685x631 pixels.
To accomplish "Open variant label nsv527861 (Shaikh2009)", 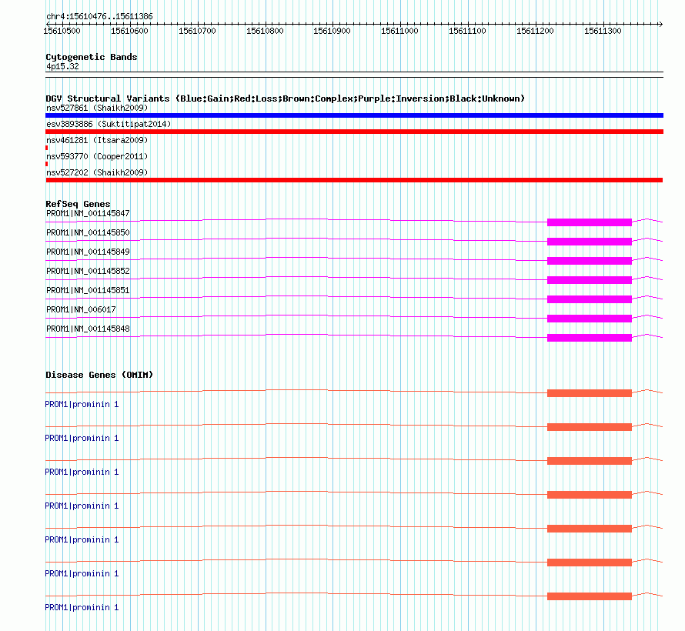I will (97, 108).
